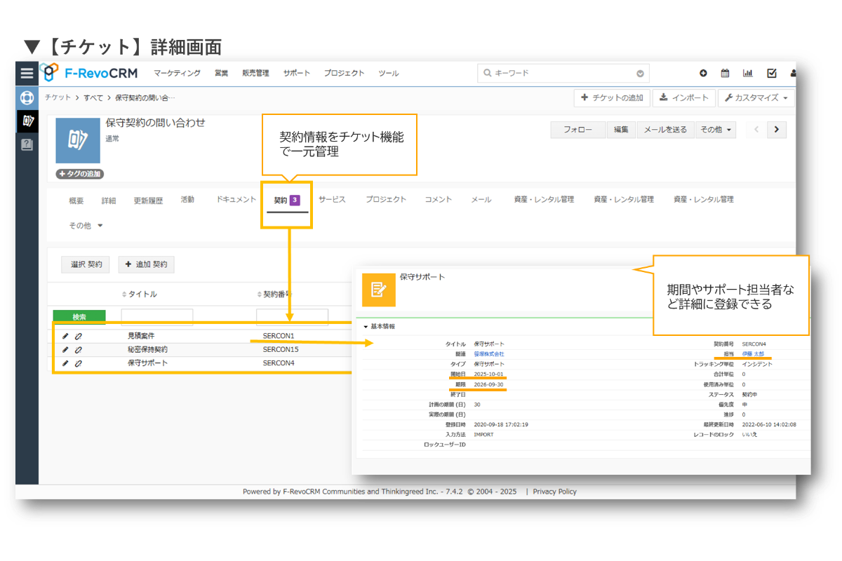This screenshot has width=842, height=561.
Task: Open the カスタマイズ dropdown menu
Action: pyautogui.click(x=756, y=97)
